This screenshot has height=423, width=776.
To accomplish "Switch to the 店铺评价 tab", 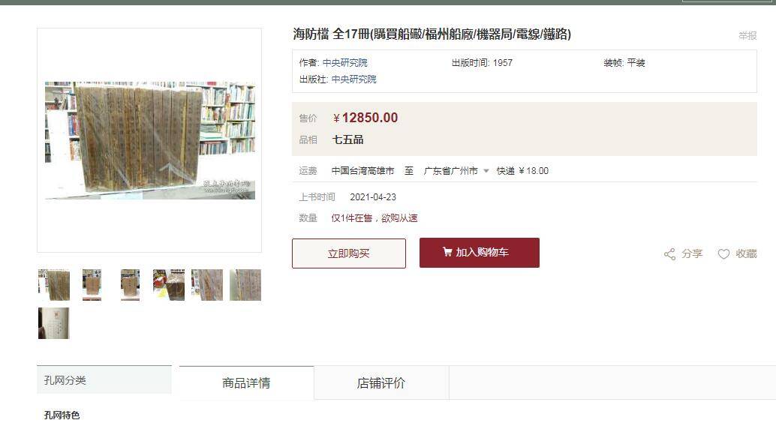I will 381,382.
